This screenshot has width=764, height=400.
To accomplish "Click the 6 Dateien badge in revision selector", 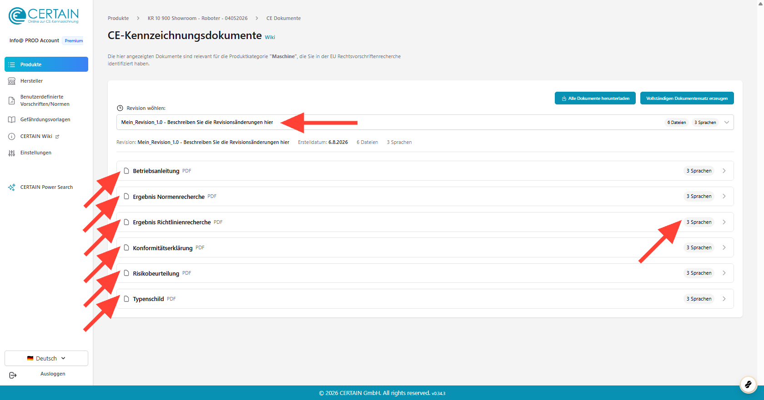I will [677, 123].
